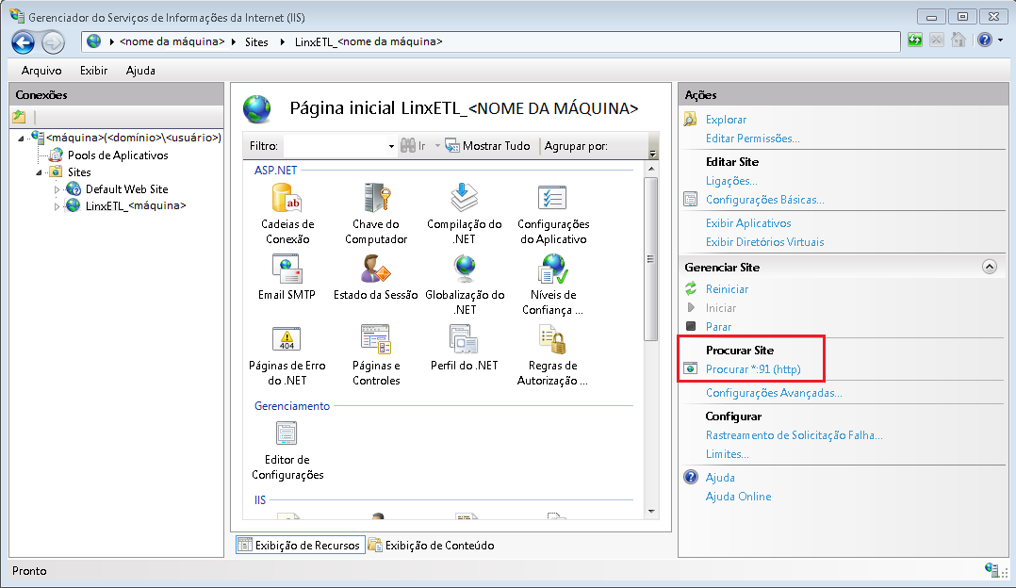The image size is (1016, 588).
Task: Expand the LinxETL_<máquina> tree node
Action: [x=57, y=206]
